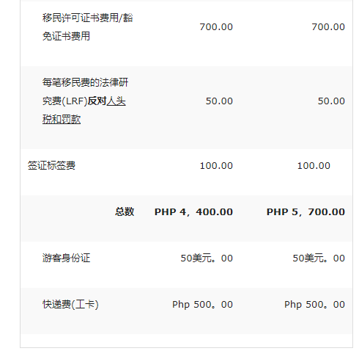Viewport: 359px width, 351px height.
Task: Click the second 50.00 LRF amount
Action: pyautogui.click(x=331, y=101)
